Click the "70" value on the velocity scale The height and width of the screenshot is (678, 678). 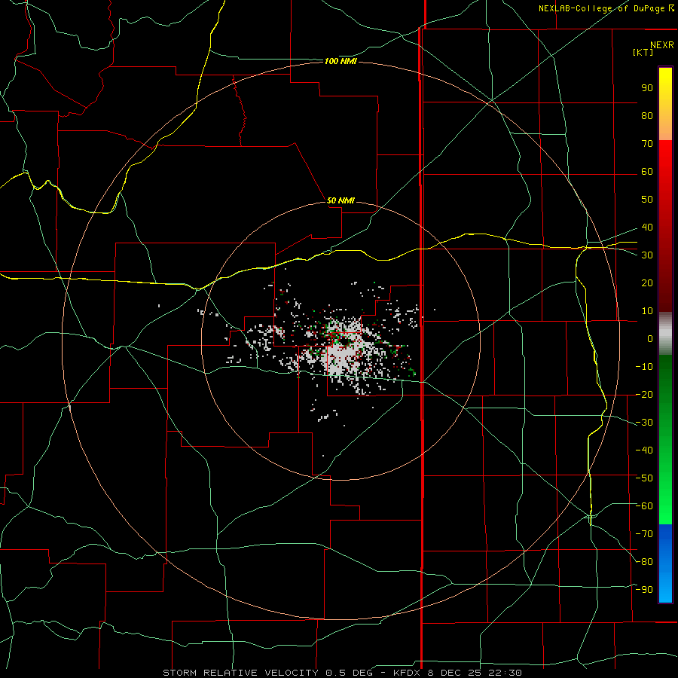coord(647,144)
